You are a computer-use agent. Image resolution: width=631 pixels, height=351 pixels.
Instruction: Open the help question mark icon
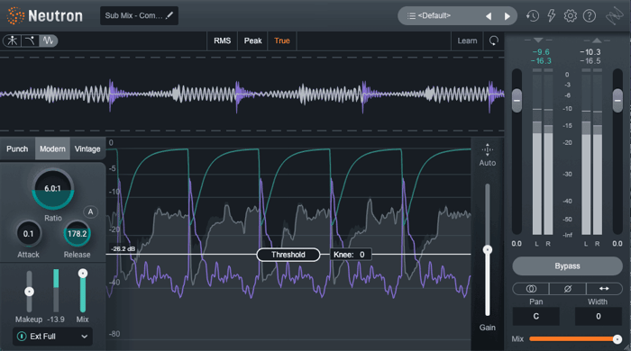point(590,16)
